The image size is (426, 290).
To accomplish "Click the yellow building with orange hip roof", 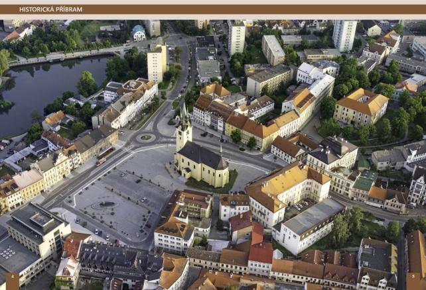I will click(361, 106).
